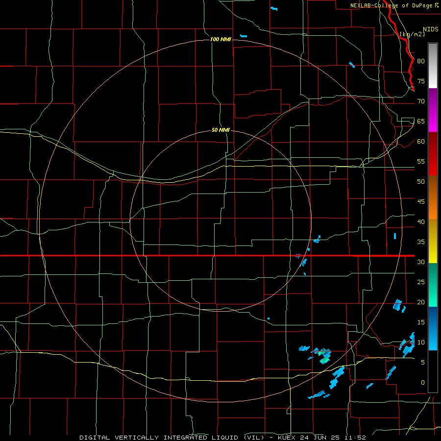
Task: Pick the black bottom segment of the color bar
Action: click(x=433, y=371)
